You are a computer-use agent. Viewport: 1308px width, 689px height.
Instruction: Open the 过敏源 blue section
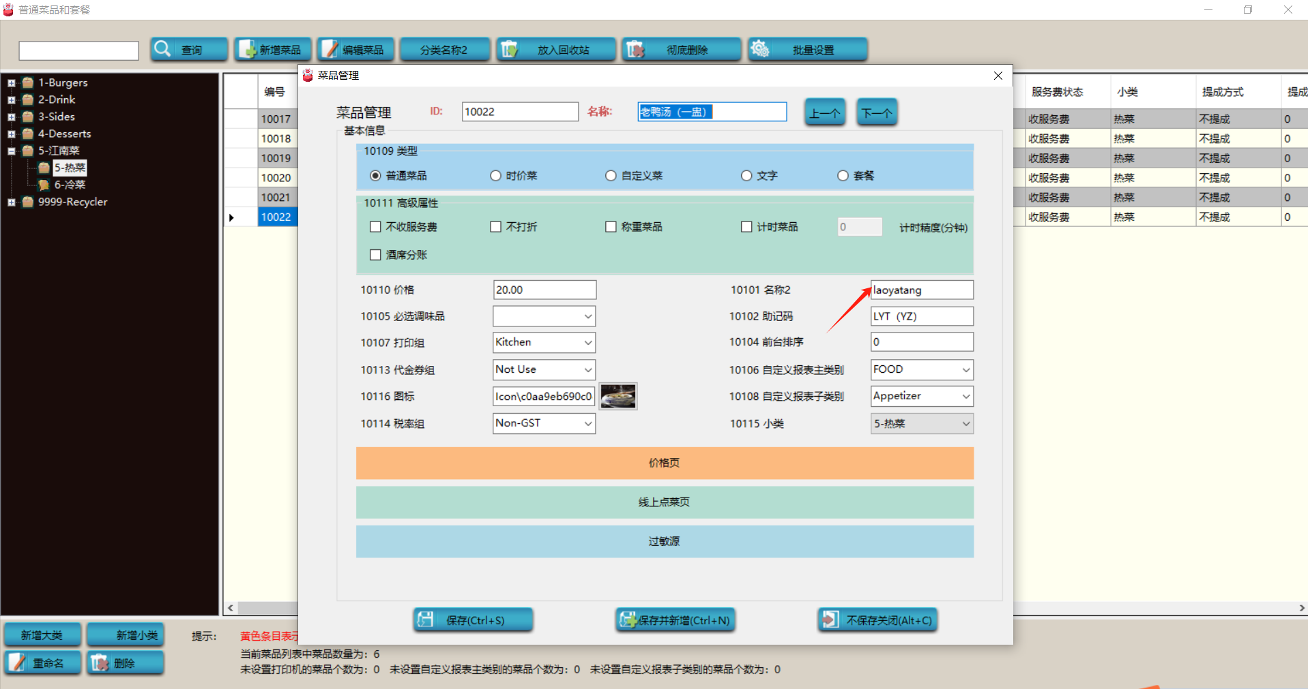click(x=665, y=542)
